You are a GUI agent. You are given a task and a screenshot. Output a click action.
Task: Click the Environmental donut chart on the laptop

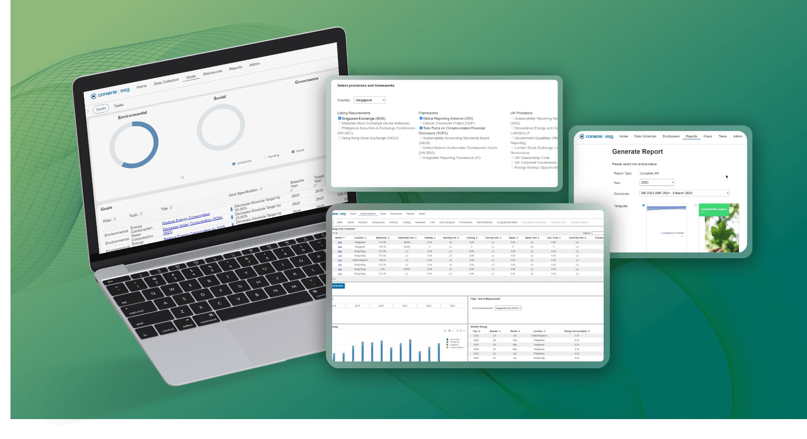[134, 144]
